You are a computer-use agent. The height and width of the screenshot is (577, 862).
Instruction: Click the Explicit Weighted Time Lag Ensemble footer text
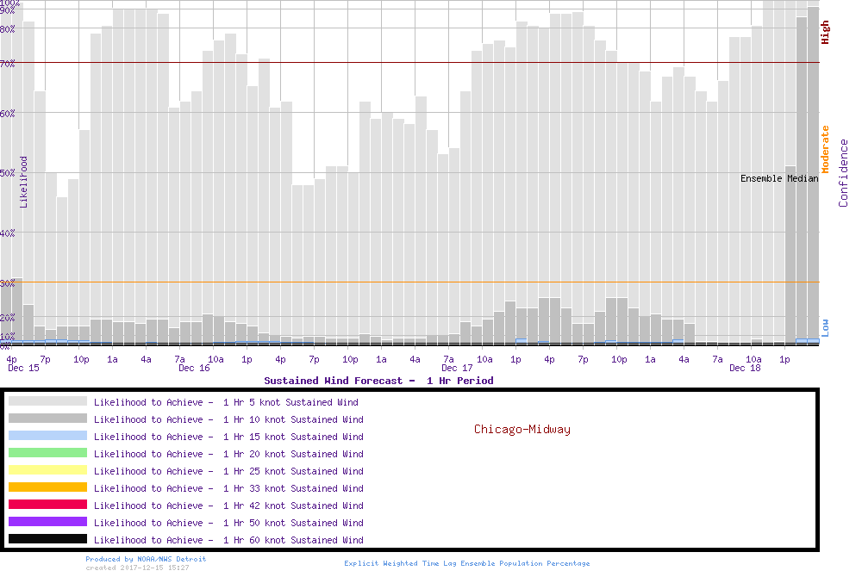(x=466, y=563)
